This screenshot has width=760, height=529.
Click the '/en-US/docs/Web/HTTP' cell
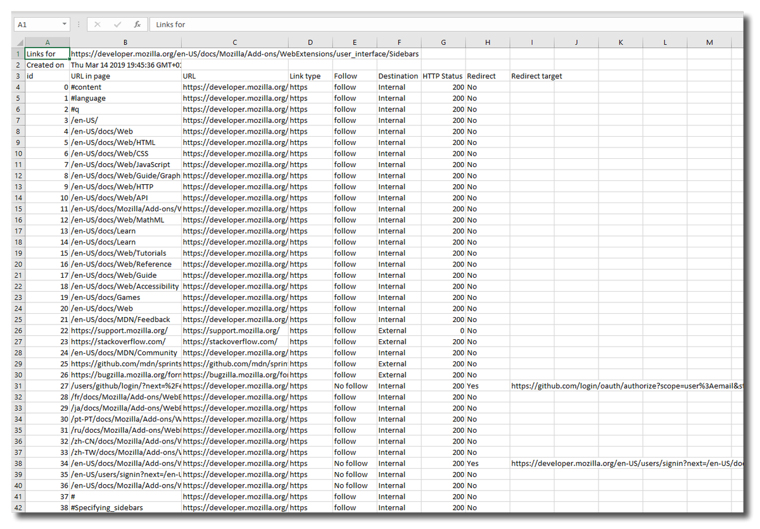[125, 187]
